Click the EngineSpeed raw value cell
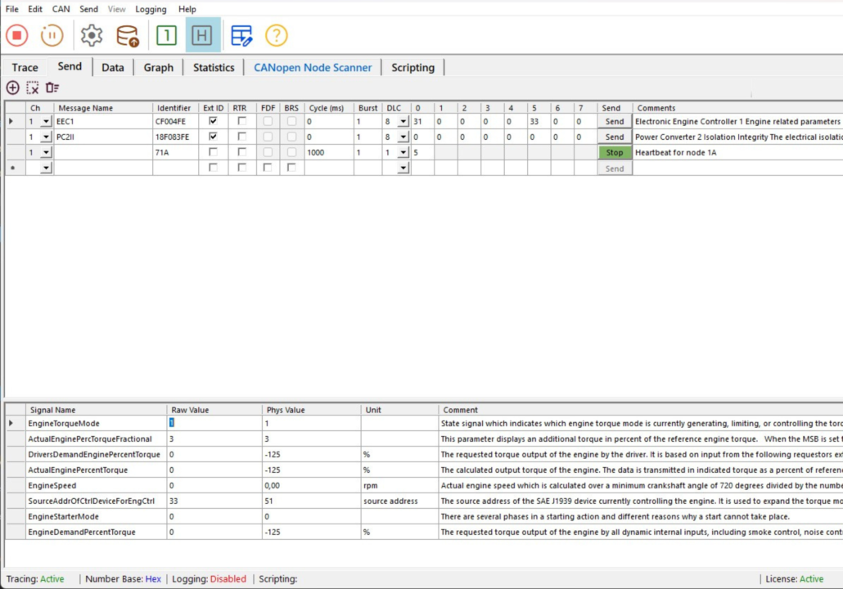 (x=213, y=485)
